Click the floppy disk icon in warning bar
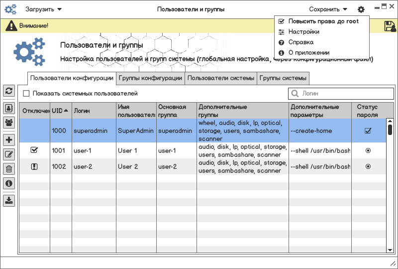 tap(390, 26)
